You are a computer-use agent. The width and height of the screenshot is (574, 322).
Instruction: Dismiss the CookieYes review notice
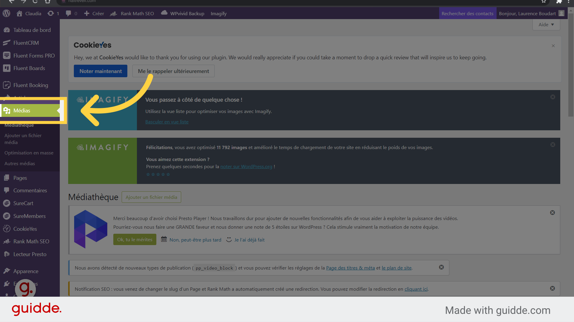tap(553, 46)
